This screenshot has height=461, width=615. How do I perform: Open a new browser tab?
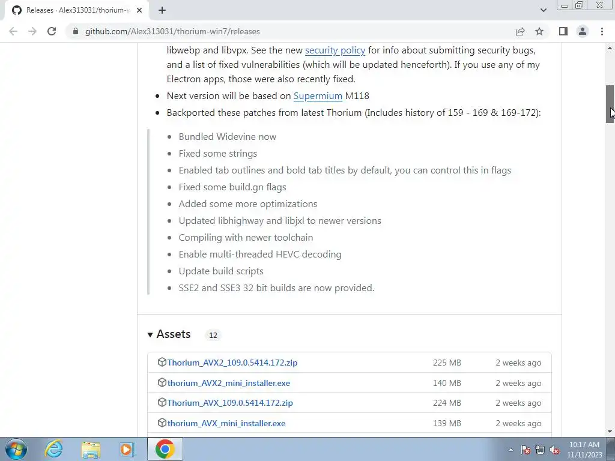coord(162,10)
